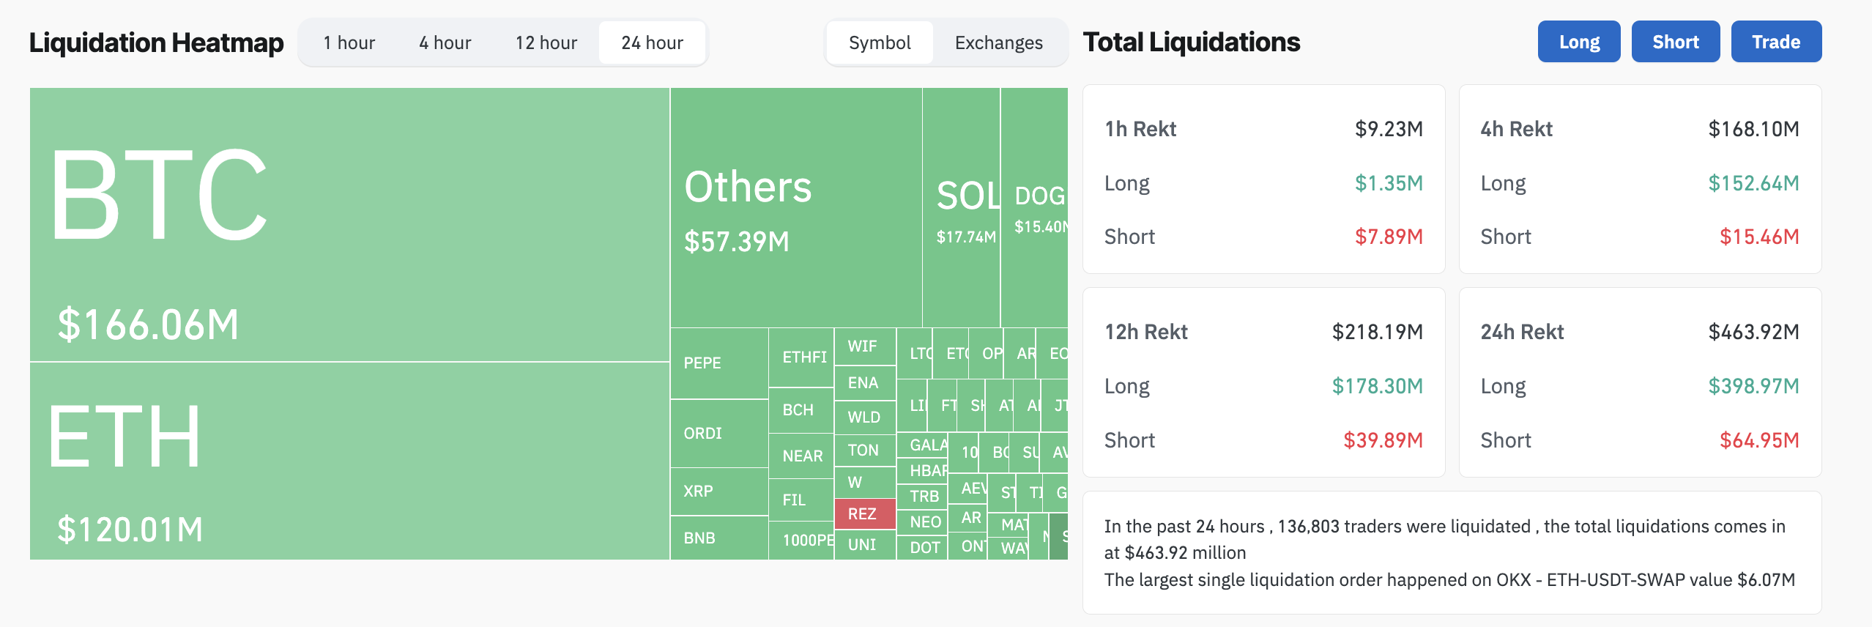Open the blue Trade button
Image resolution: width=1872 pixels, height=627 pixels.
1775,42
